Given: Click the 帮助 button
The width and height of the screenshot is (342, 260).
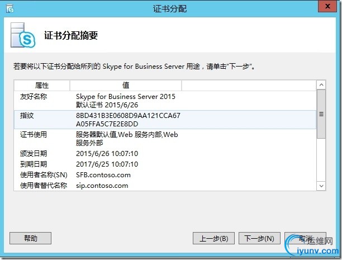Looking at the screenshot, I should pos(30,238).
